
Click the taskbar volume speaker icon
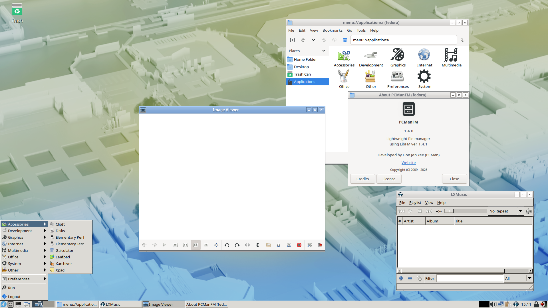(493, 304)
